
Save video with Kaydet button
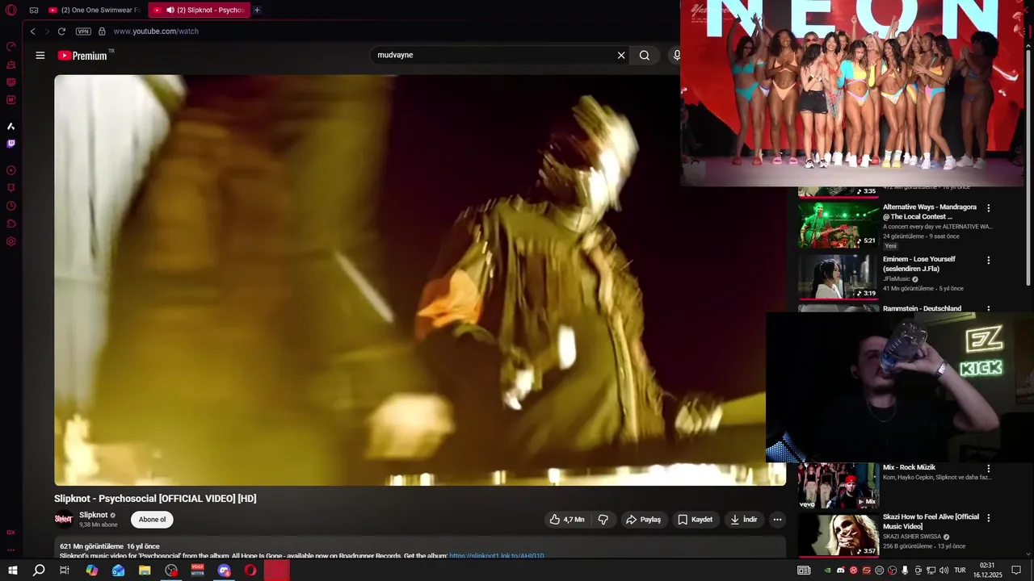coord(695,520)
